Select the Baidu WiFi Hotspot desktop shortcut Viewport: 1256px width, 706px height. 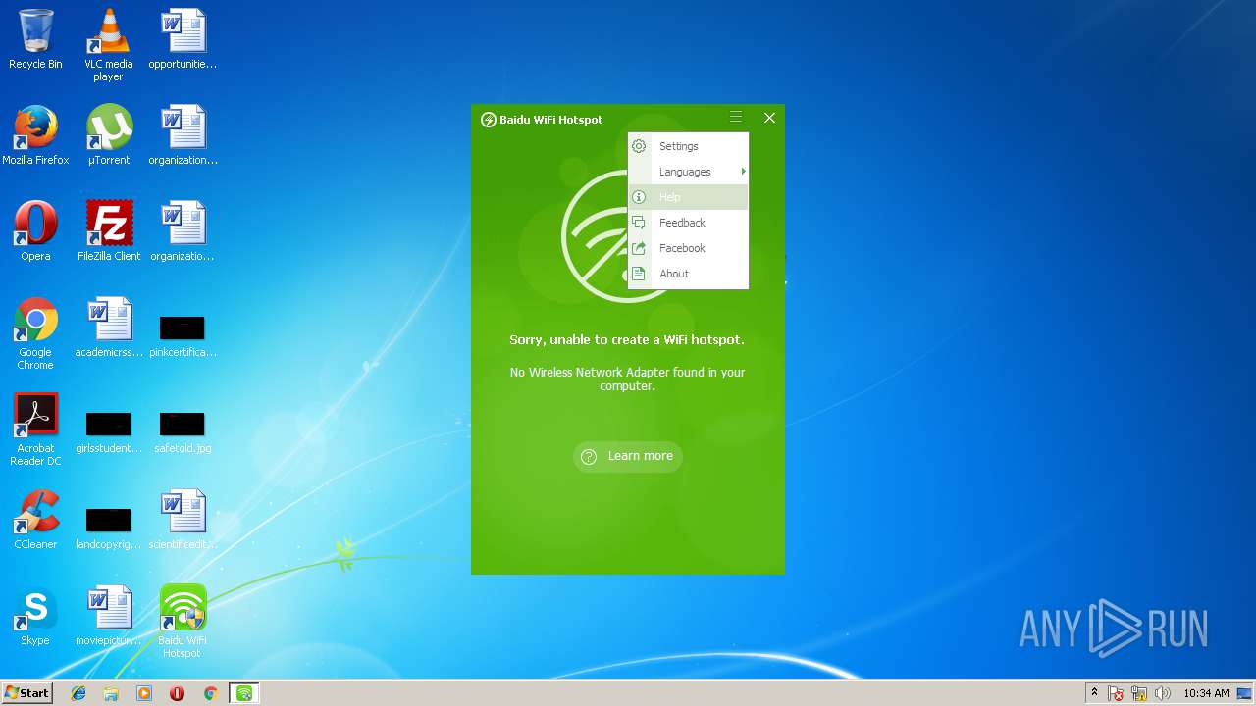coord(182,622)
